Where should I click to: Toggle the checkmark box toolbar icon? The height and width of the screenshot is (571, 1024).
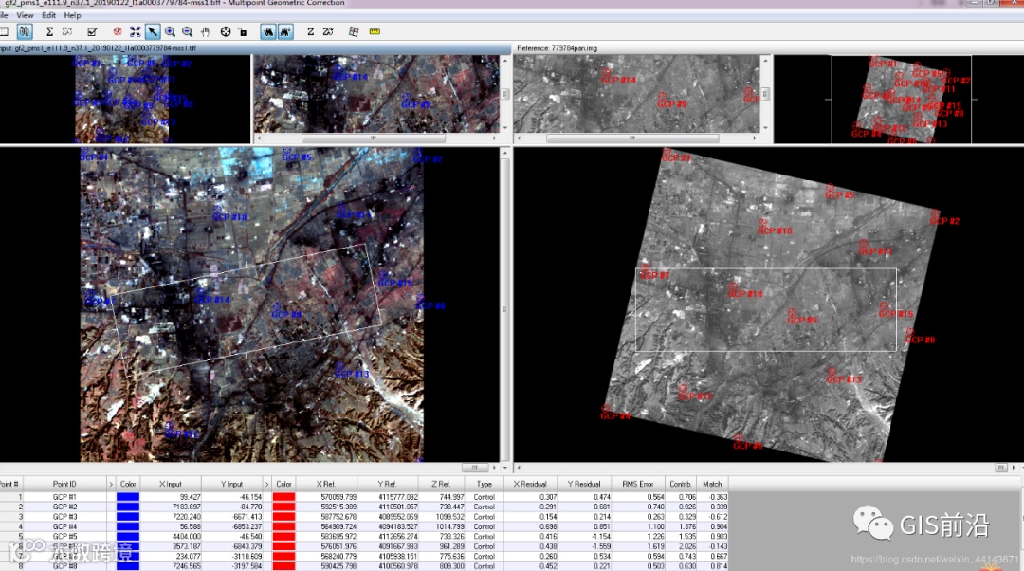pos(92,32)
